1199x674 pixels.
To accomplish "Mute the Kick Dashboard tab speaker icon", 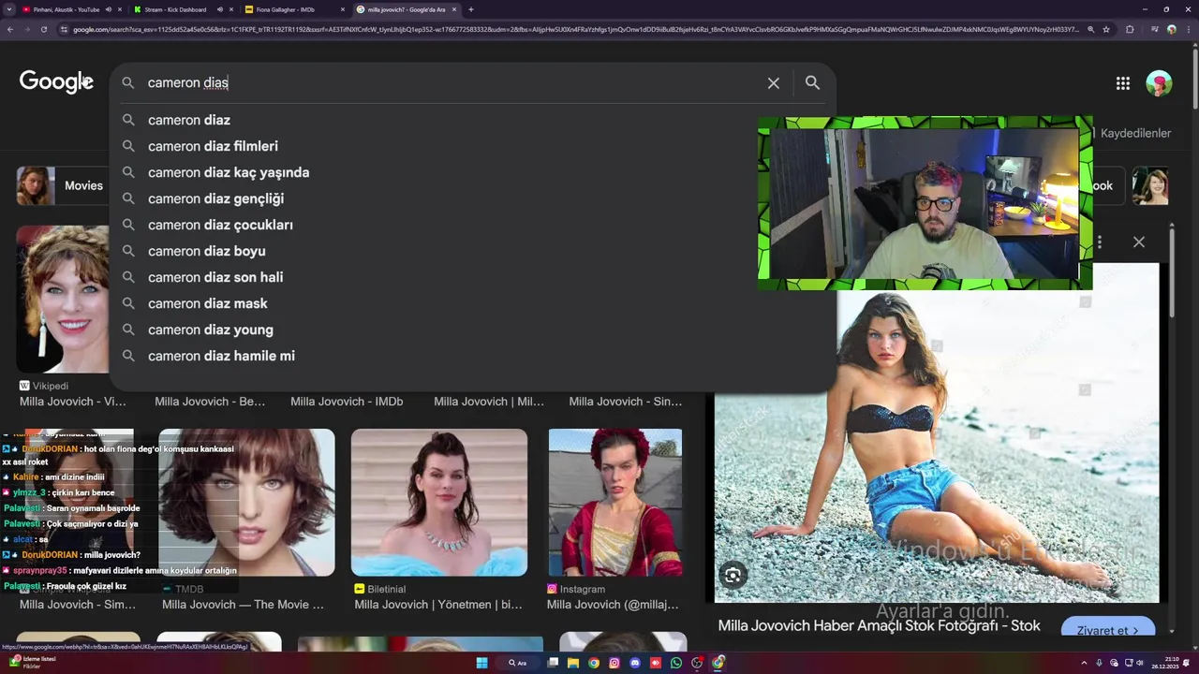I will [x=220, y=9].
